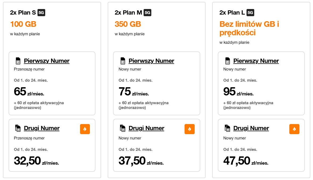
Task: Click SIM card icon beside Plan L Pierwszy Numer
Action: tap(228, 61)
